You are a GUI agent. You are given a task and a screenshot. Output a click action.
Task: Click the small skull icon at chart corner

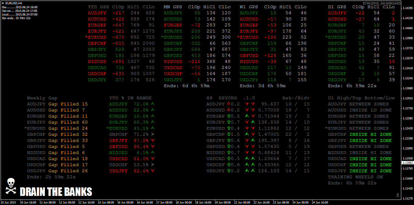(397, 195)
